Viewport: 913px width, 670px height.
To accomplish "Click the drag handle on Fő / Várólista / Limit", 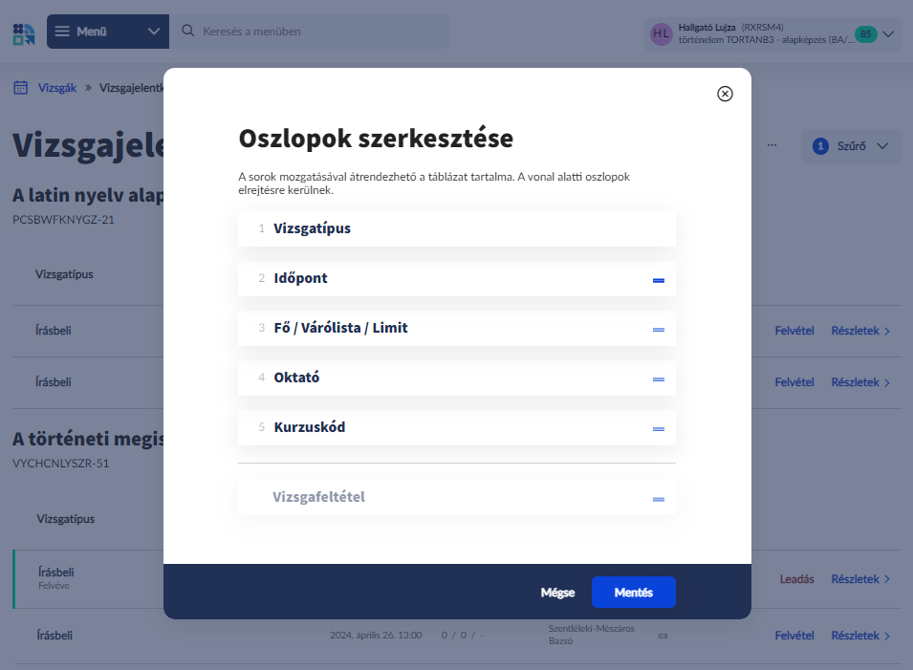I will [658, 329].
